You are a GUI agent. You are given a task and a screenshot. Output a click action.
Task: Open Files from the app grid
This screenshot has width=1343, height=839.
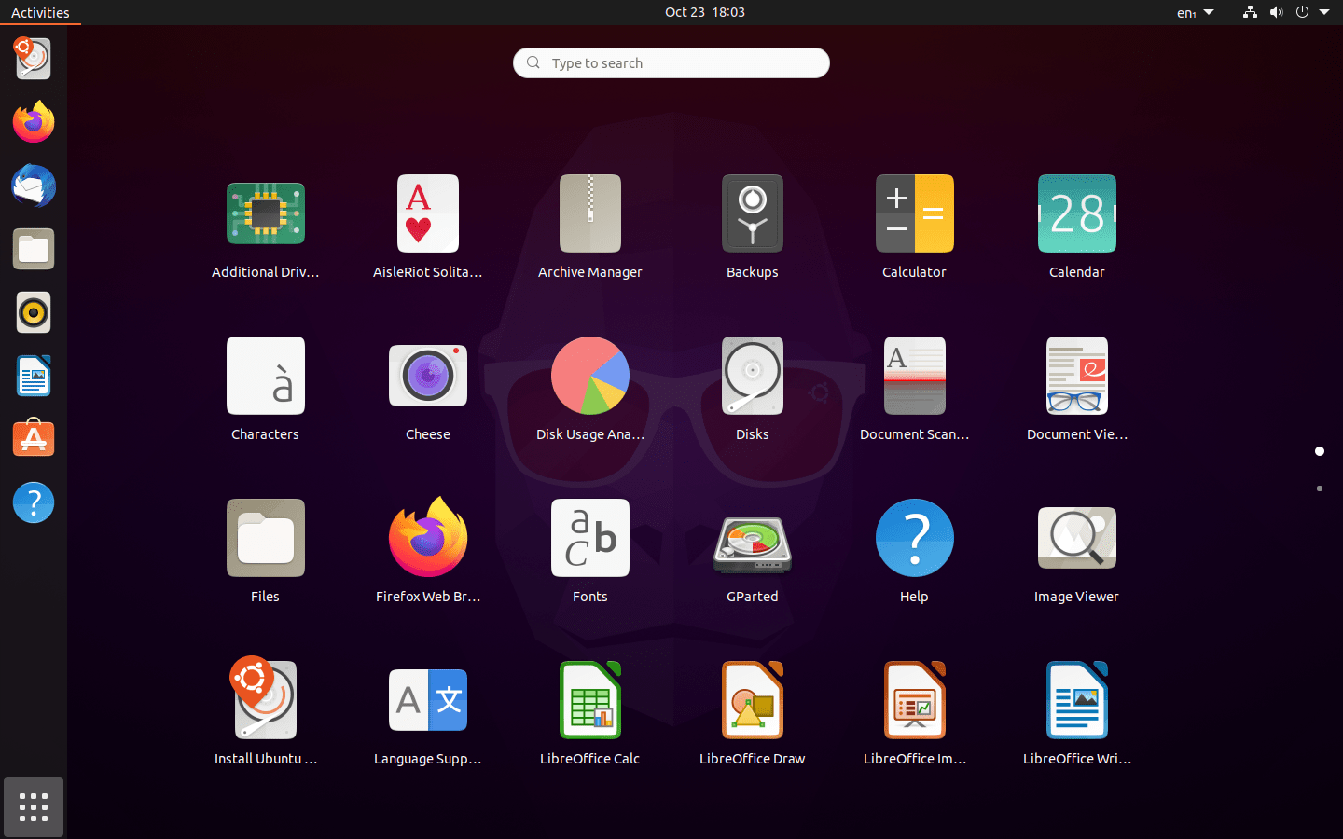click(x=266, y=538)
